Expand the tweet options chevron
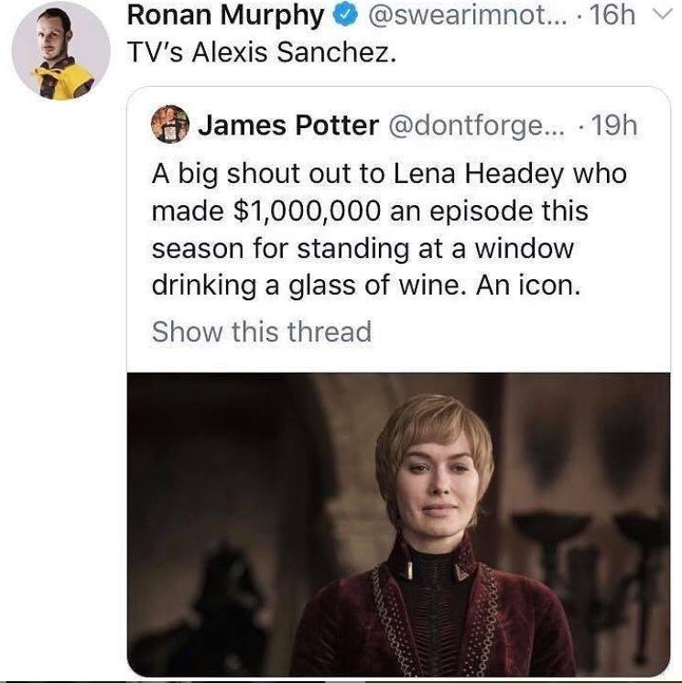 665,16
